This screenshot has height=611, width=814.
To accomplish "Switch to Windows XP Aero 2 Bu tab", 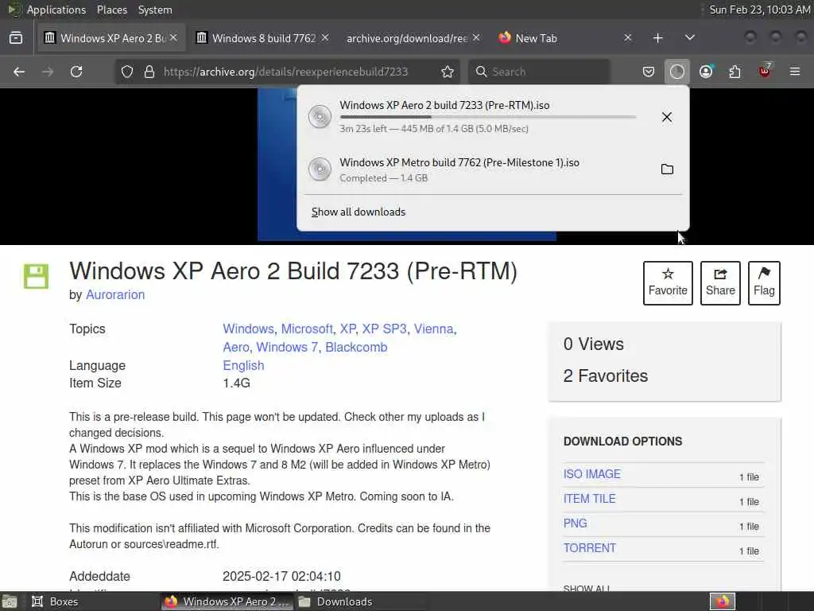I will [x=111, y=38].
